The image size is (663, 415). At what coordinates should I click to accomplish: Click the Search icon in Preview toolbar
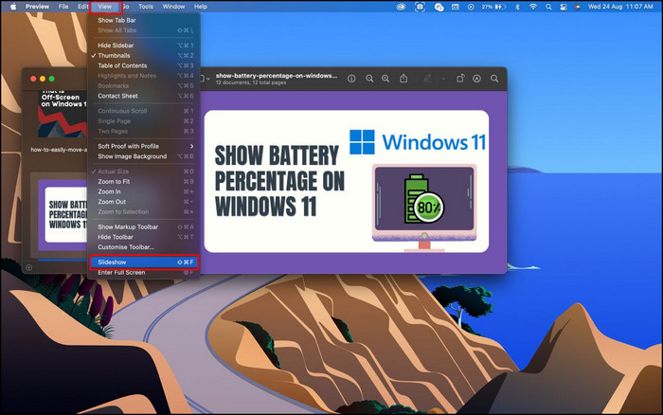tap(494, 79)
